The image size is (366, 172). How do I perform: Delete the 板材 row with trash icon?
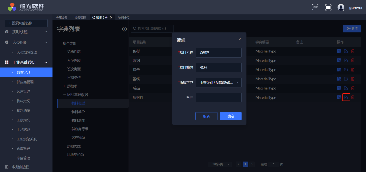point(352,51)
